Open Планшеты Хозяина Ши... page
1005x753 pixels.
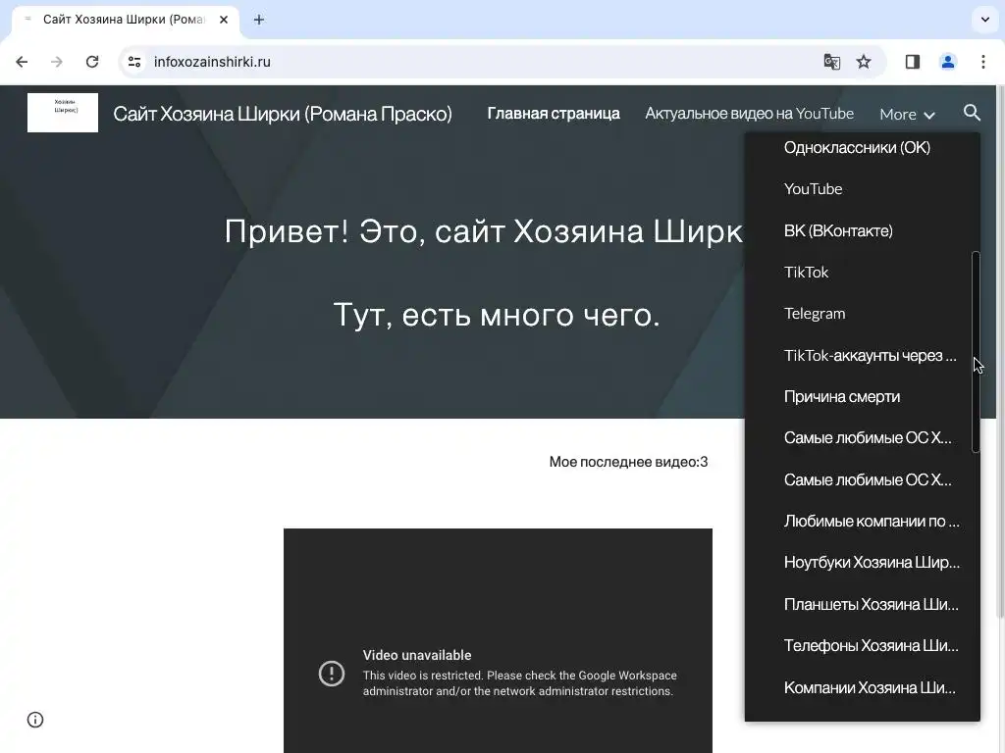point(872,604)
